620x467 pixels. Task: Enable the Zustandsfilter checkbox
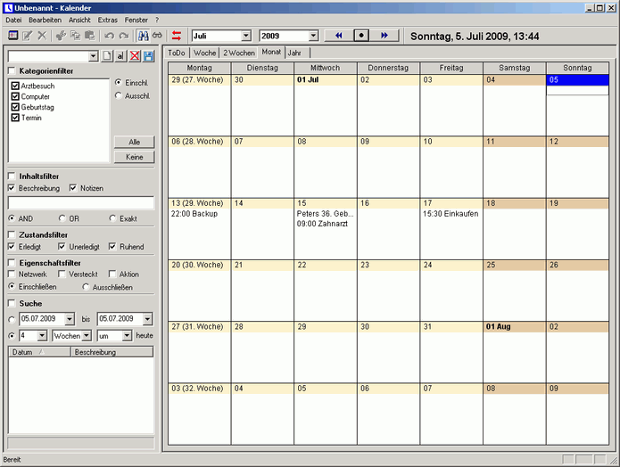click(12, 234)
